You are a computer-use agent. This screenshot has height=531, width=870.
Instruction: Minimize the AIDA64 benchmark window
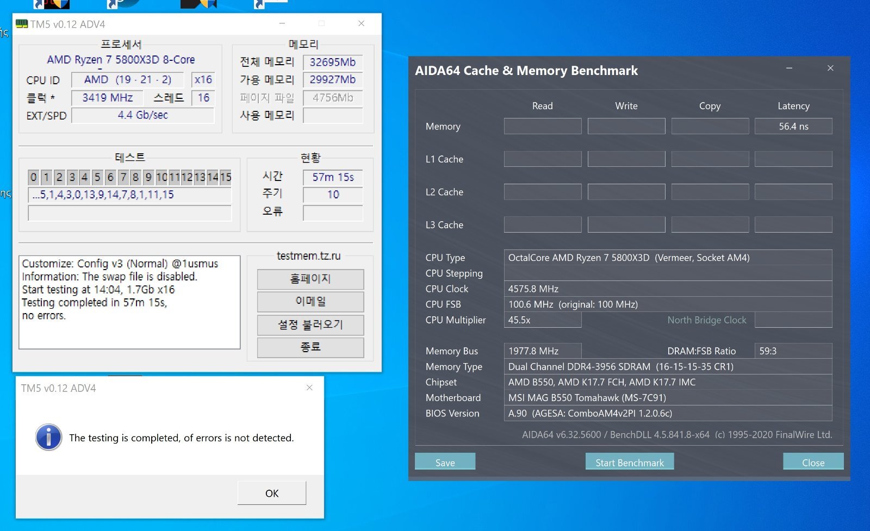pos(789,68)
